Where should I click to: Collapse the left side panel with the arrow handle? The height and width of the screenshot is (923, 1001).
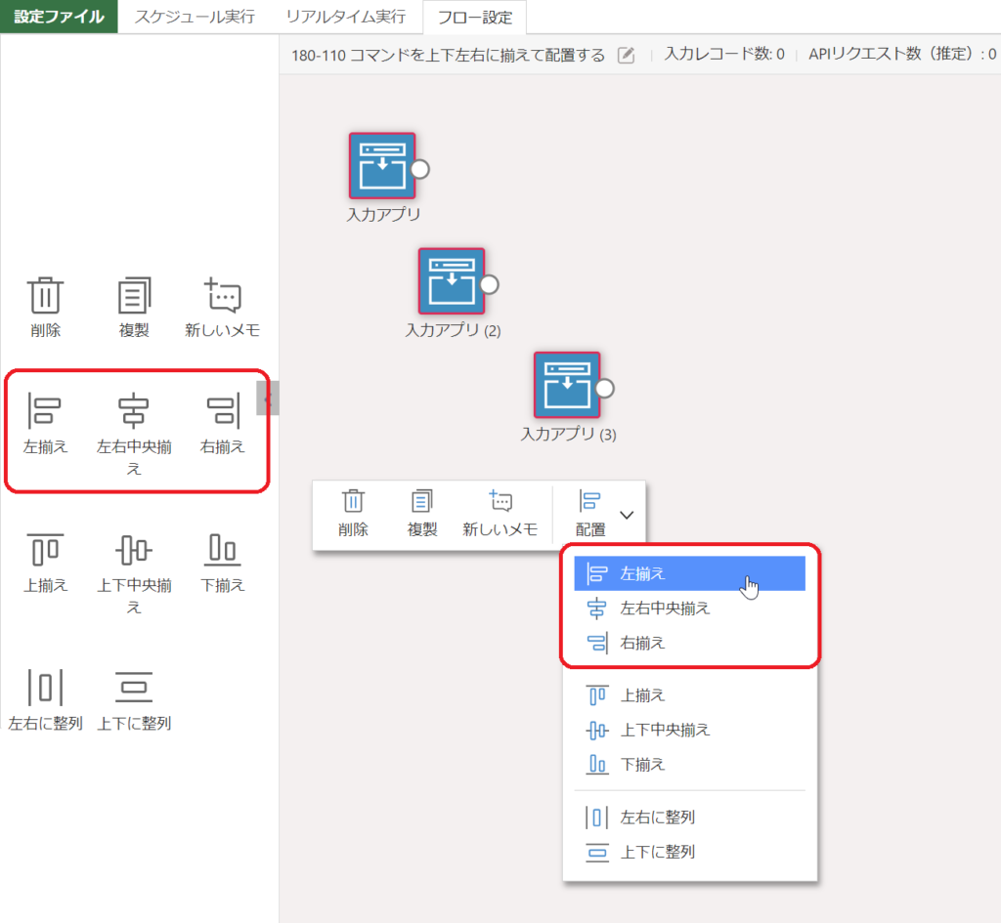coord(268,398)
